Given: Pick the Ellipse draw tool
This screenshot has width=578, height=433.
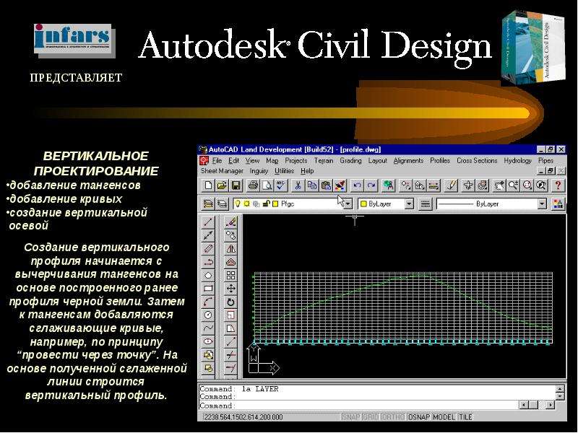Looking at the screenshot, I should [208, 341].
